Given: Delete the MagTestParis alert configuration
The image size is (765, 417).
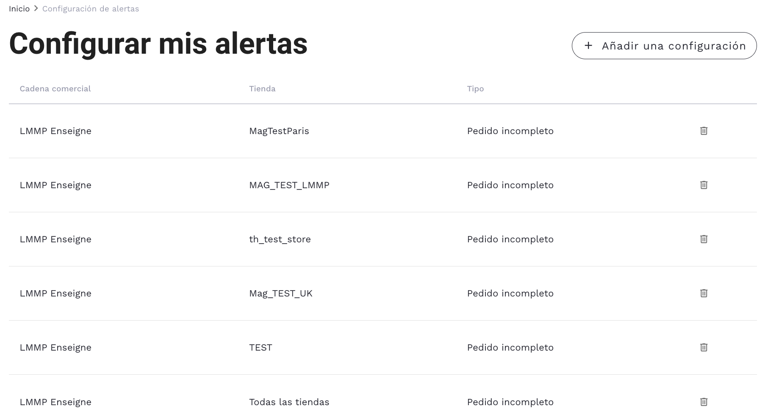Looking at the screenshot, I should pos(704,131).
